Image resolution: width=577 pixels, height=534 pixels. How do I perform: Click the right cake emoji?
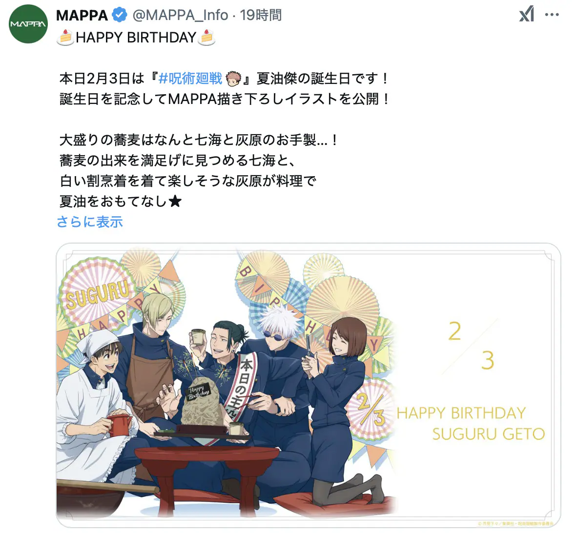pos(206,38)
